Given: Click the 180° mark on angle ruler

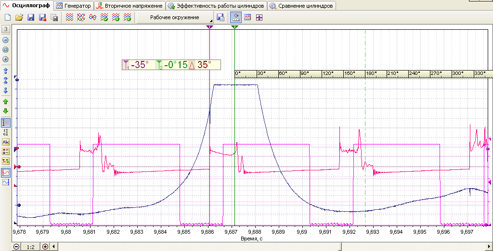Looking at the screenshot, I should click(x=372, y=73).
